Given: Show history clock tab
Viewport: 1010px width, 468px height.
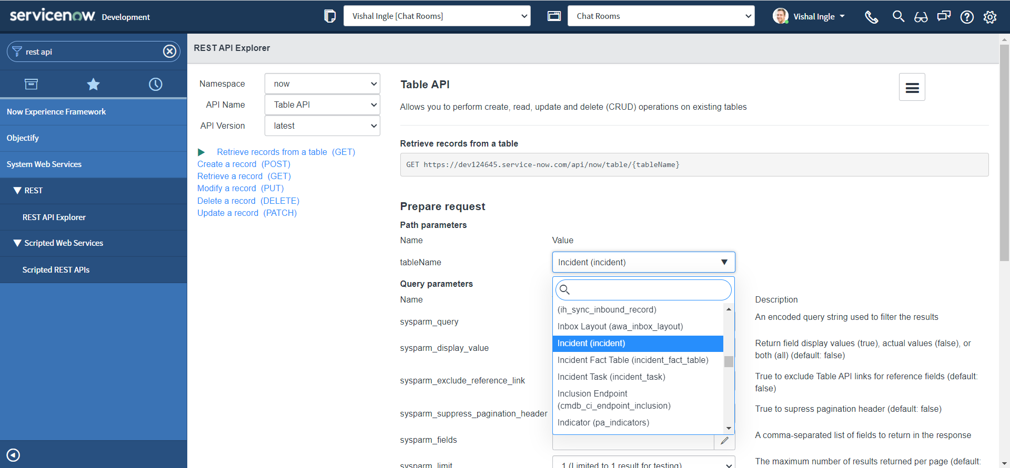Looking at the screenshot, I should pos(156,84).
